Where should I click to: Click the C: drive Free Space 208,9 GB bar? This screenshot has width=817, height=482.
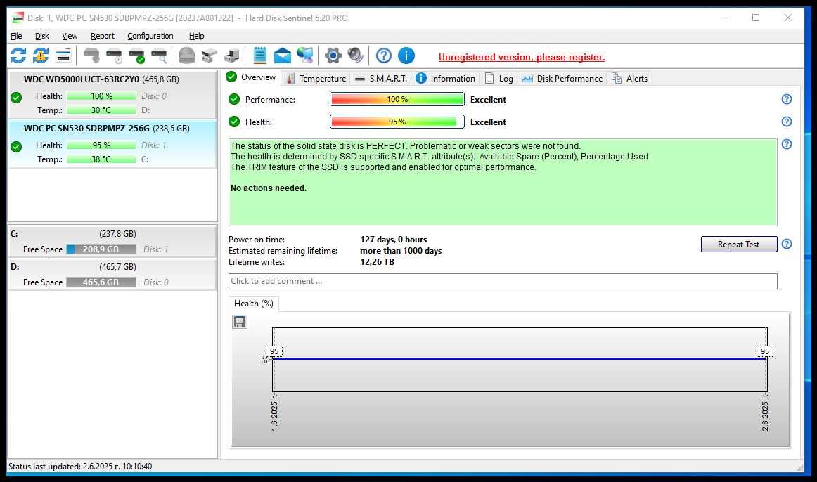coord(101,249)
